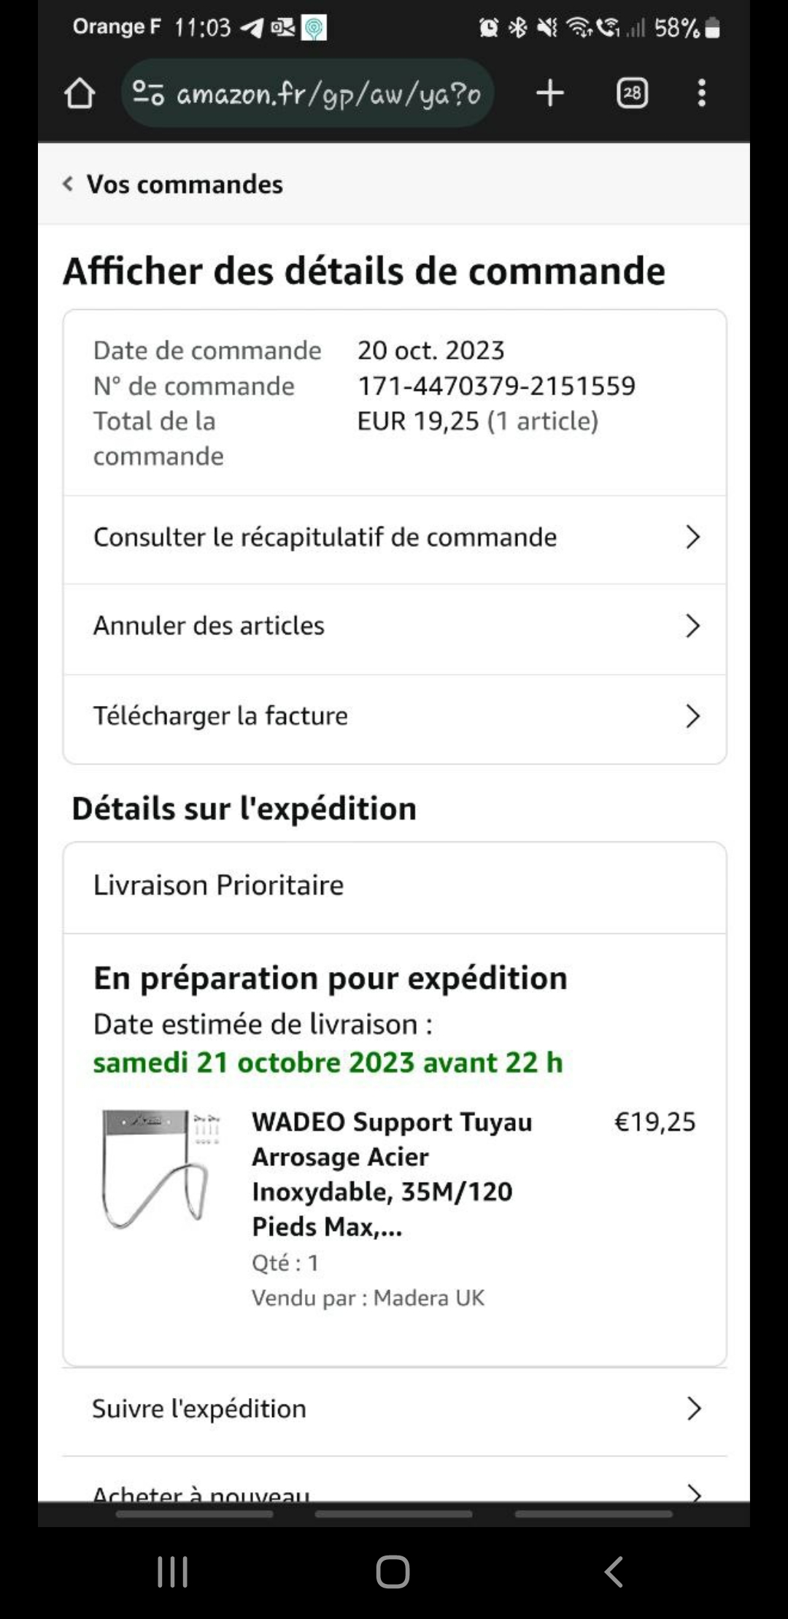Open Android recent apps button
Image resolution: width=788 pixels, height=1619 pixels.
coord(173,1572)
